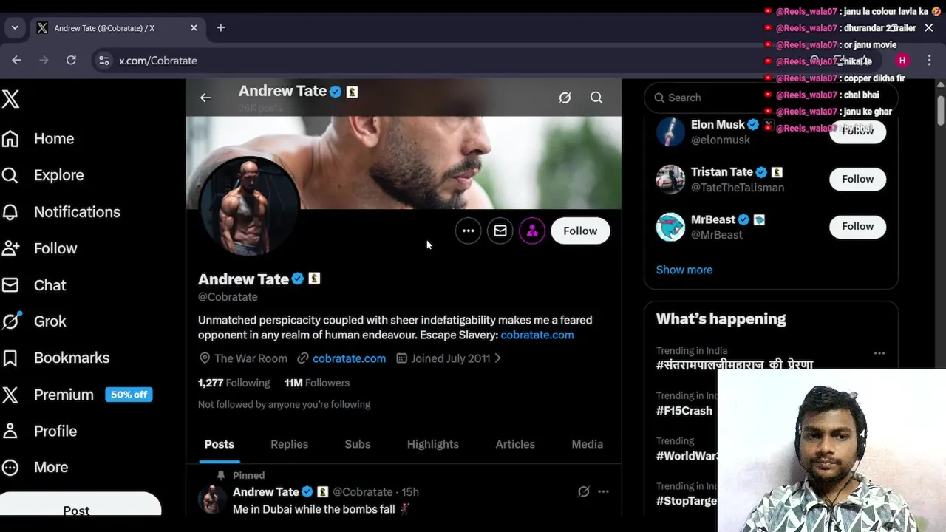This screenshot has height=532, width=946.
Task: Switch to the Replies tab
Action: coord(289,444)
